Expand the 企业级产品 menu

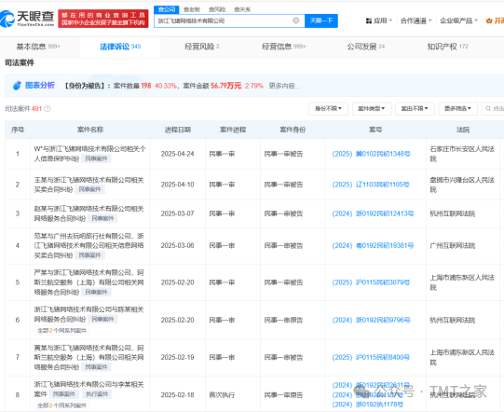pos(458,21)
